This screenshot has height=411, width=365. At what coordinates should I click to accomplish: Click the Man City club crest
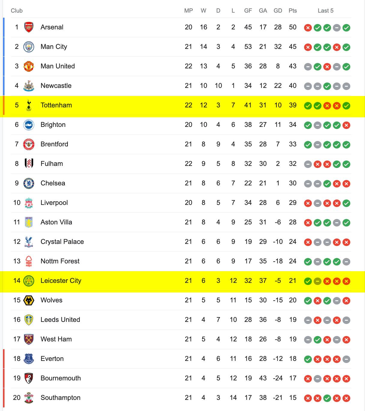coord(29,47)
